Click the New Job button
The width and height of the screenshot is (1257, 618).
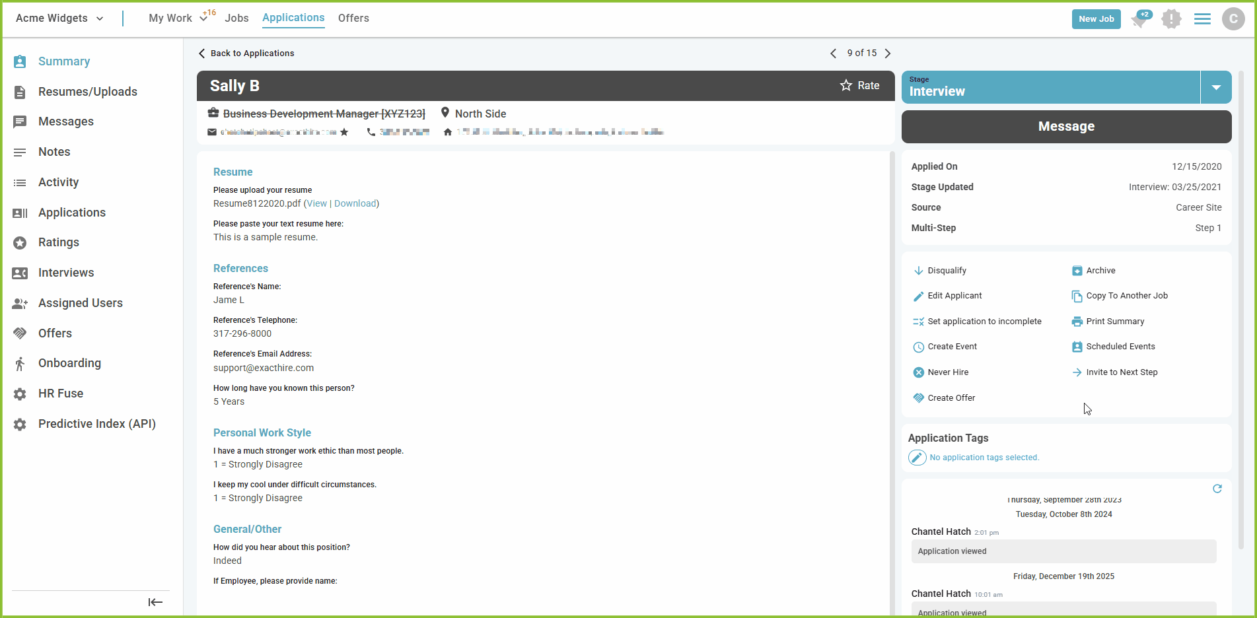coord(1096,19)
